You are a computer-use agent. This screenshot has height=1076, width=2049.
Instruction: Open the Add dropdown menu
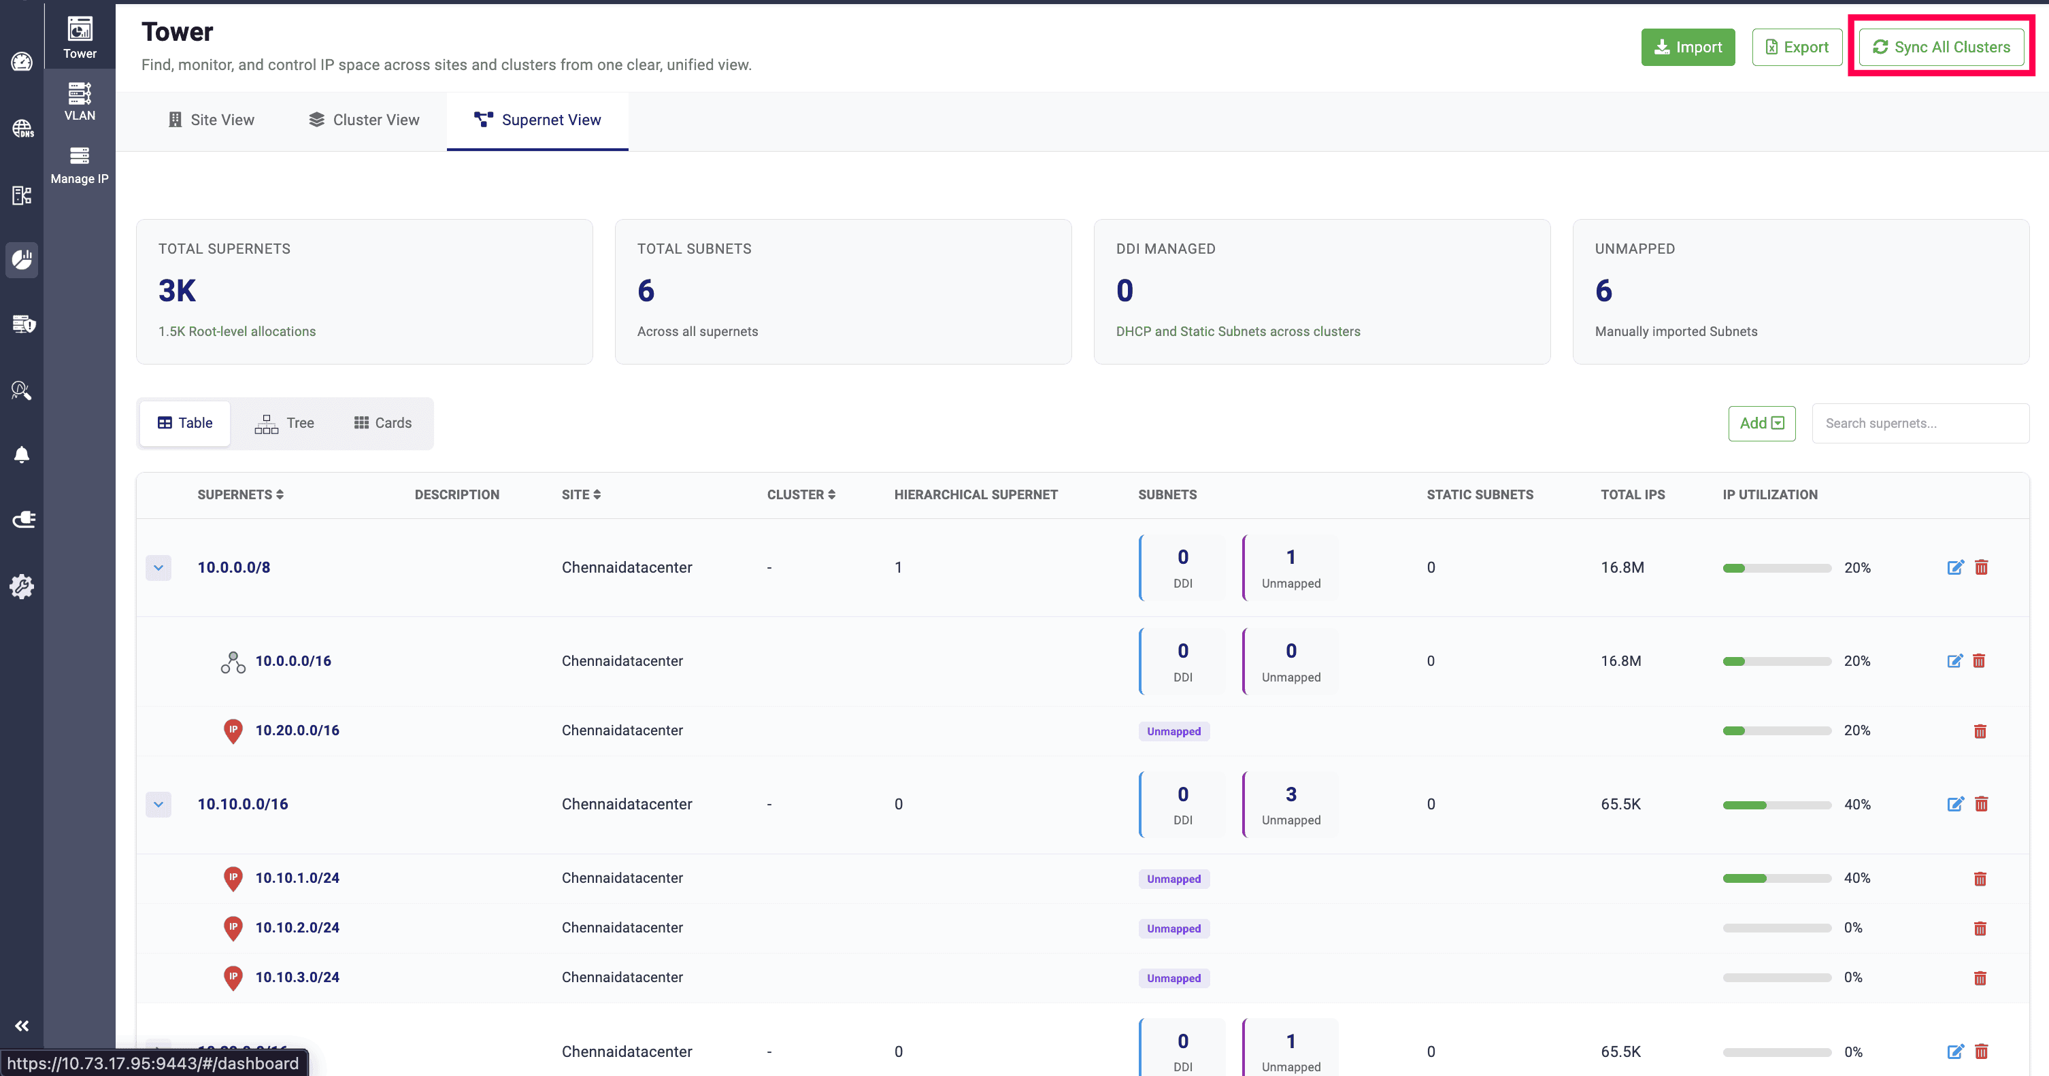tap(1761, 423)
